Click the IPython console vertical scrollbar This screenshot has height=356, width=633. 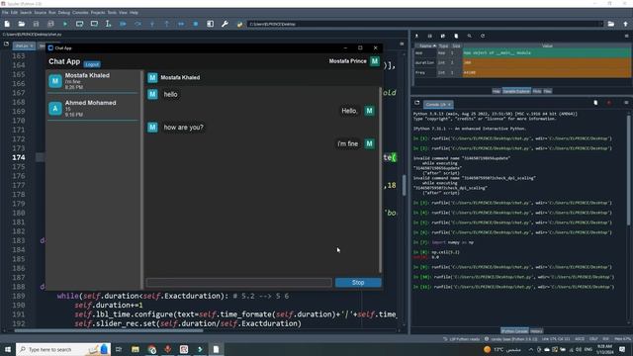pyautogui.click(x=628, y=171)
